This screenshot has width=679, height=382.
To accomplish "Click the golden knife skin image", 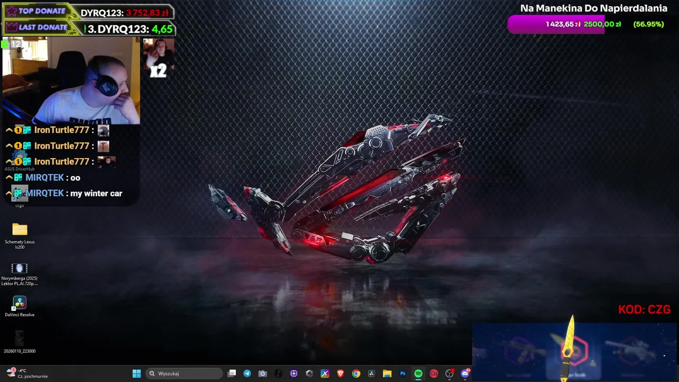I will coord(569,348).
